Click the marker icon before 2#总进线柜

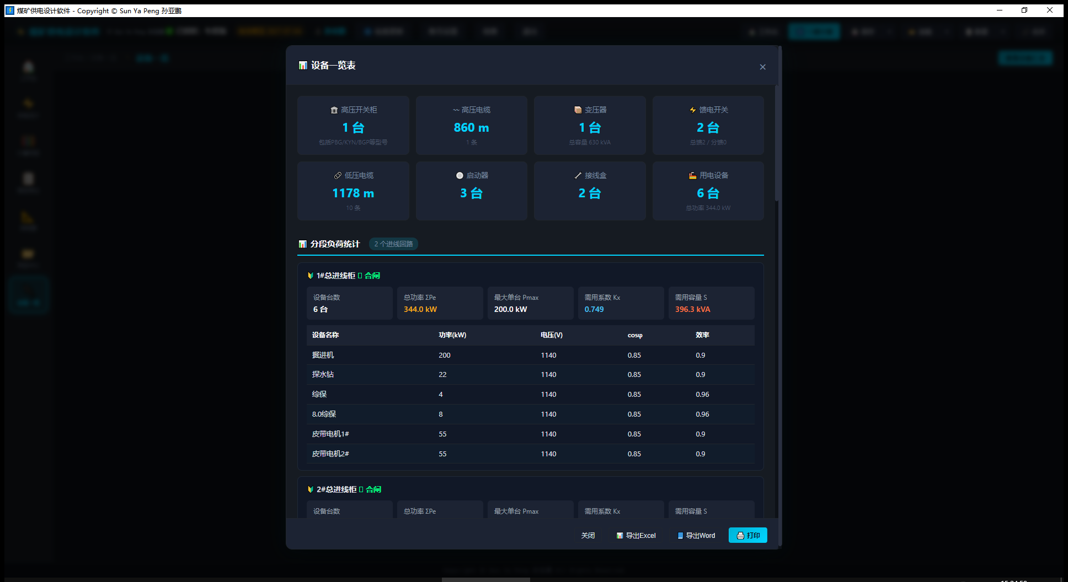[311, 489]
